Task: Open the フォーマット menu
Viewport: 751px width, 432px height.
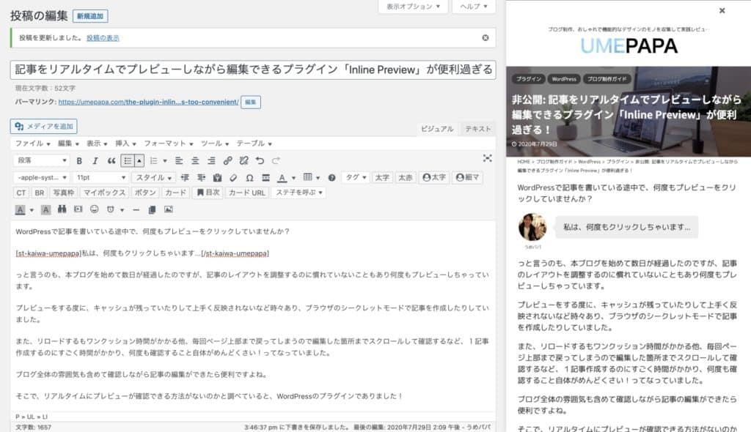Action: (x=166, y=144)
